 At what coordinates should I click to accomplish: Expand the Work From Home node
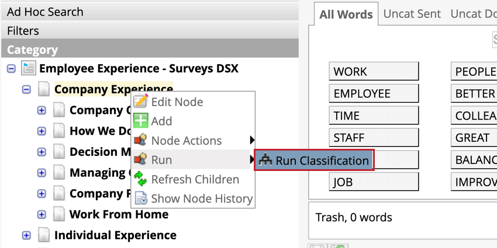42,215
